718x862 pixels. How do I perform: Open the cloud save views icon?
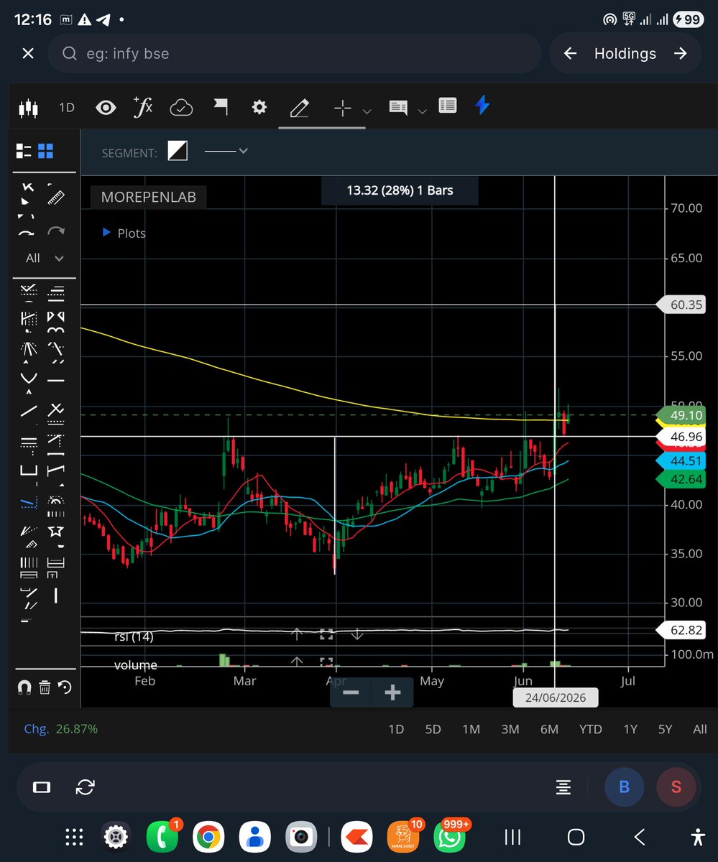pos(181,108)
